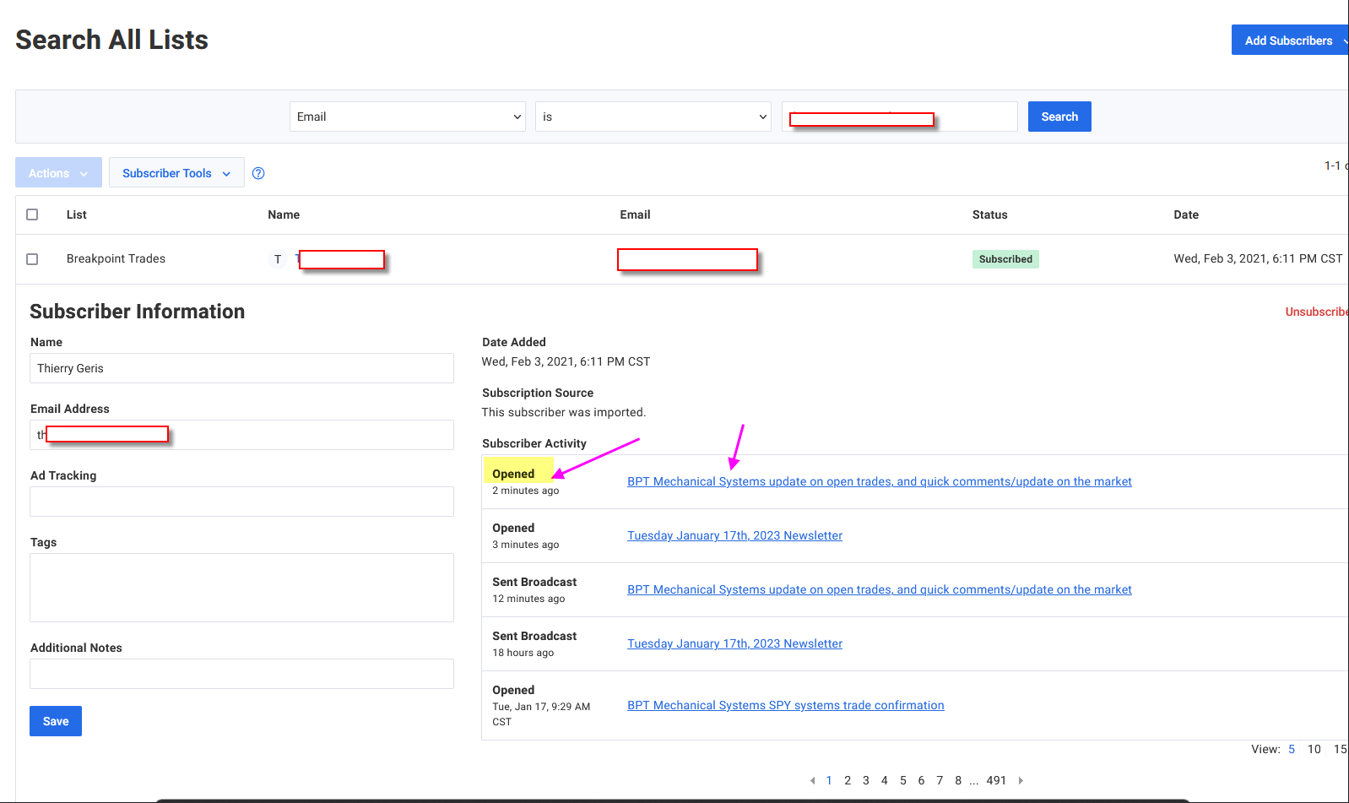
Task: Open the Actions dropdown menu
Action: [58, 173]
